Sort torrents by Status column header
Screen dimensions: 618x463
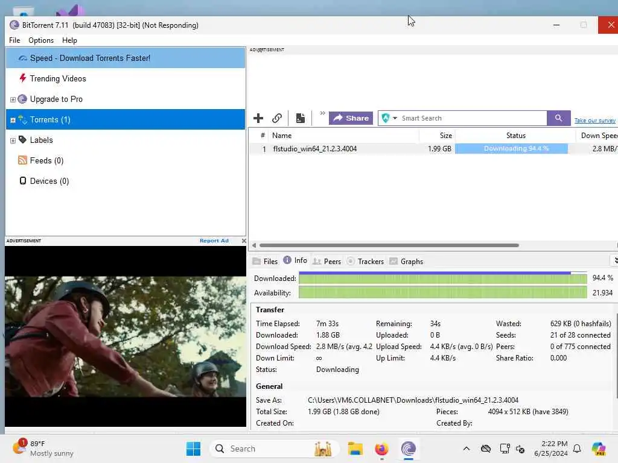point(515,136)
